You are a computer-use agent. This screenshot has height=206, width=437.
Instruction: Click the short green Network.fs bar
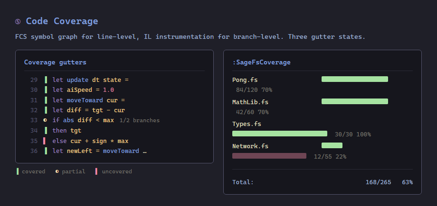(332, 145)
